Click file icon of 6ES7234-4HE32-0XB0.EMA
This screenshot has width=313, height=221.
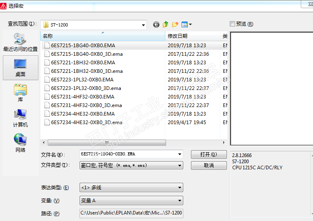pos(47,114)
